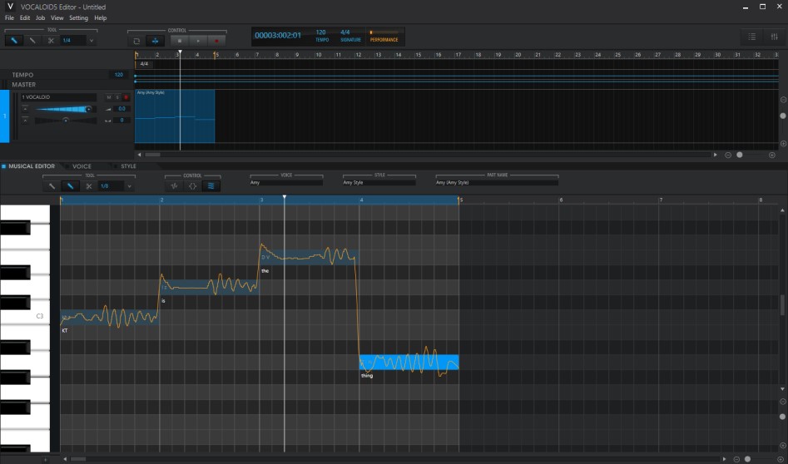Zoom in track view horizontally

tap(772, 155)
